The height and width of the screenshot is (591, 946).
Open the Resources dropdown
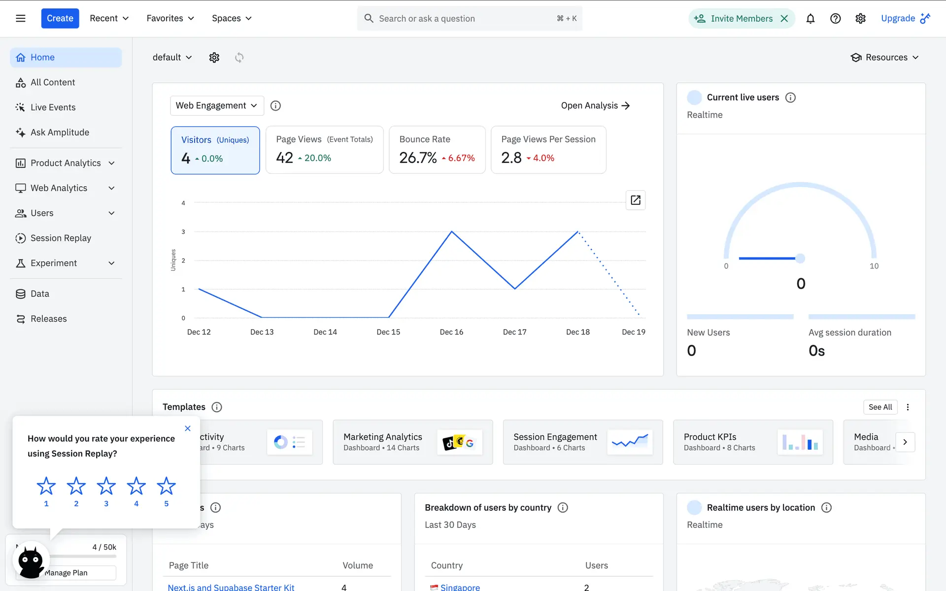(x=885, y=58)
